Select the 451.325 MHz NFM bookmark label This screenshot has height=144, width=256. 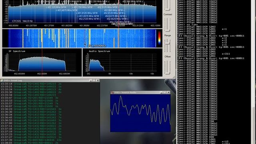(56, 7)
